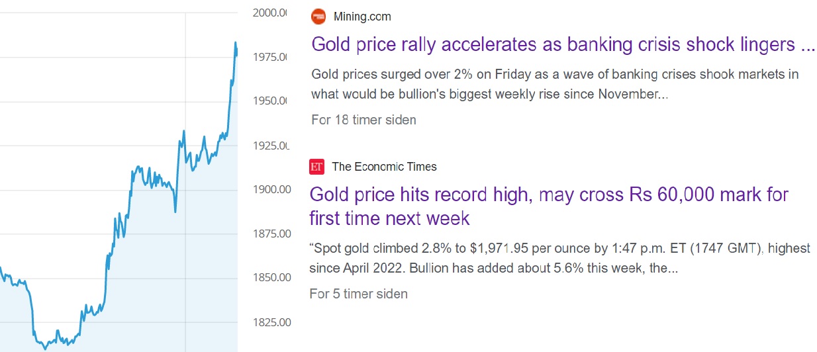Image resolution: width=817 pixels, height=352 pixels.
Task: Click the gold chart's highest peak point
Action: 235,43
